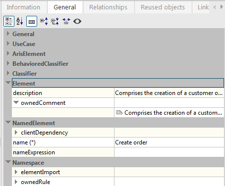Click the auto-fit column width icon
Screen dimensions: 225x186
pos(66,21)
